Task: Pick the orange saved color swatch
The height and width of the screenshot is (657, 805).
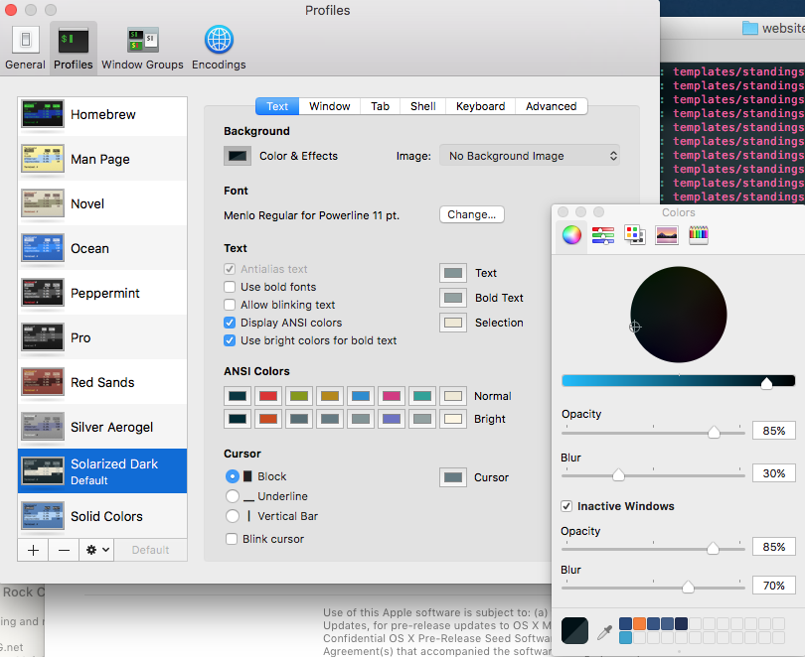Action: pyautogui.click(x=639, y=623)
